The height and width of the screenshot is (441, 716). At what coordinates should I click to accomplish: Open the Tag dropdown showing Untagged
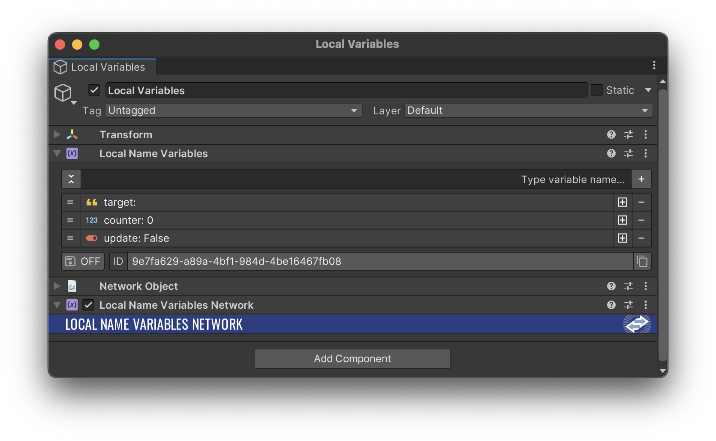coord(234,110)
